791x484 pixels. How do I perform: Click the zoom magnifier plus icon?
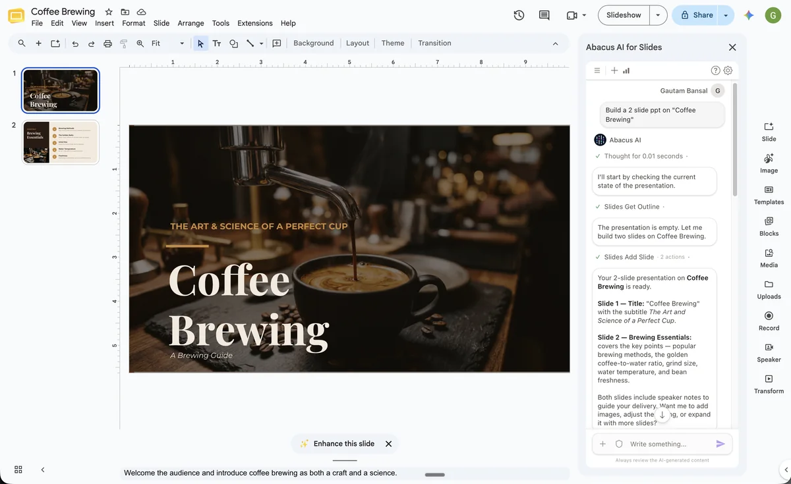(x=140, y=43)
